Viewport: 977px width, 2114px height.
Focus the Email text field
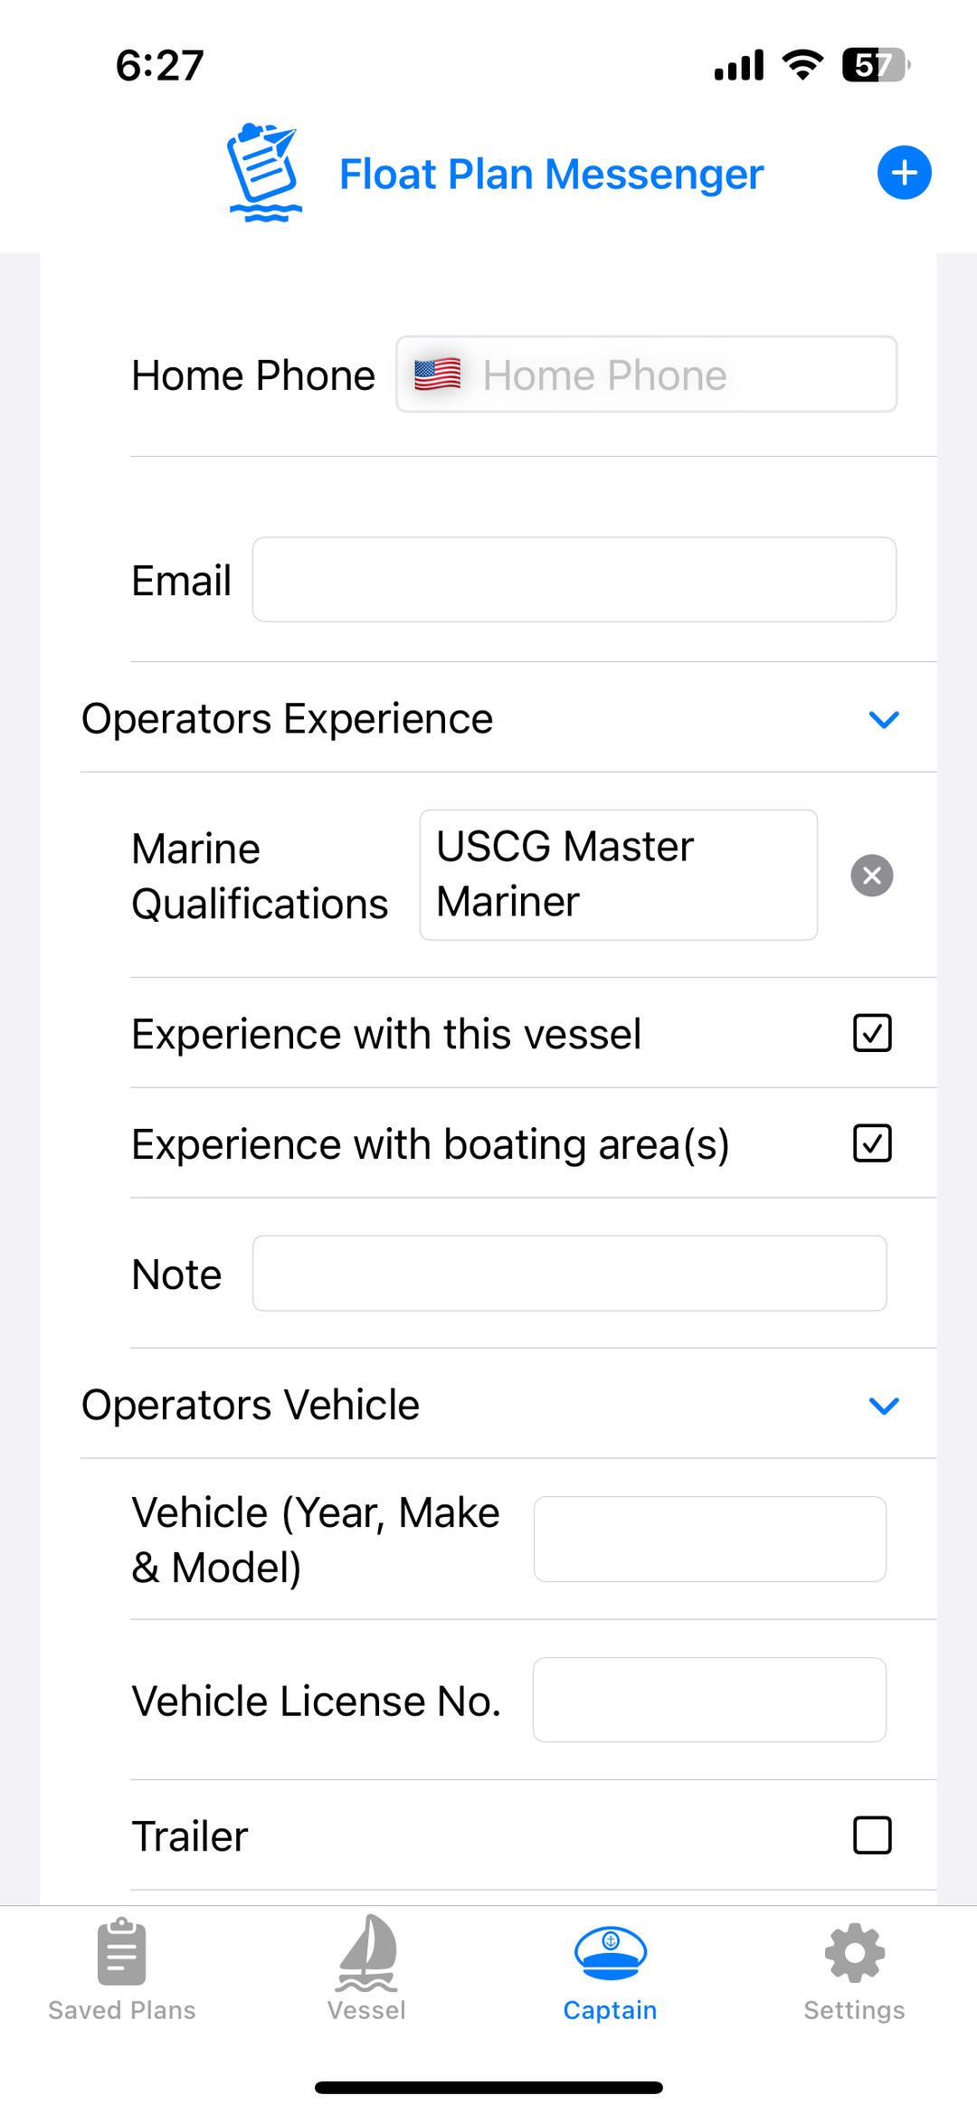574,580
